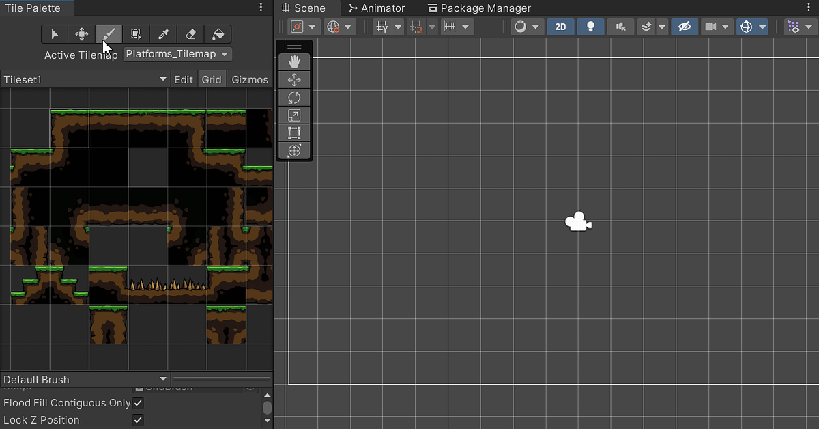819x429 pixels.
Task: Switch to the Eraser tool
Action: click(x=190, y=34)
